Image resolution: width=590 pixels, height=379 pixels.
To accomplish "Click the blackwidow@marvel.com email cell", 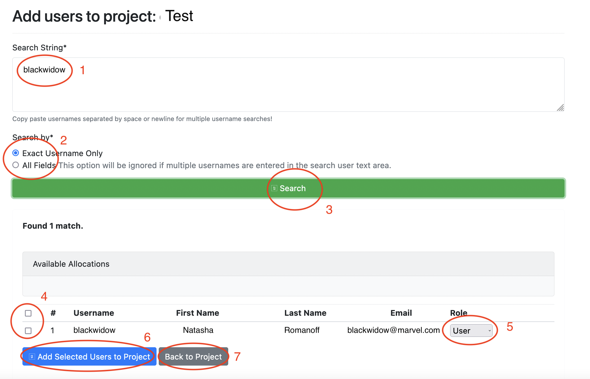I will click(x=394, y=330).
